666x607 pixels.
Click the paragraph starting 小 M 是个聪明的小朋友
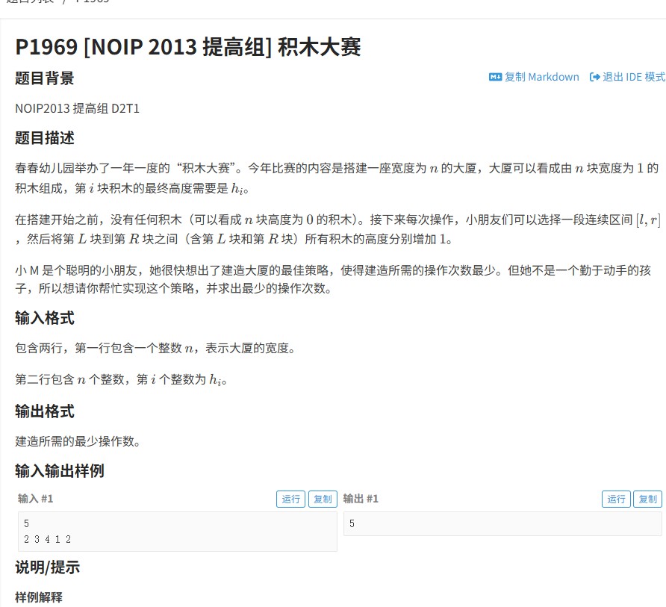[x=334, y=279]
